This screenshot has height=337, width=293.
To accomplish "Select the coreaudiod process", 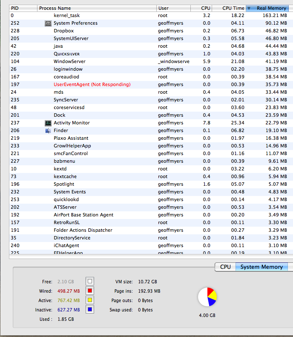I will (66, 77).
